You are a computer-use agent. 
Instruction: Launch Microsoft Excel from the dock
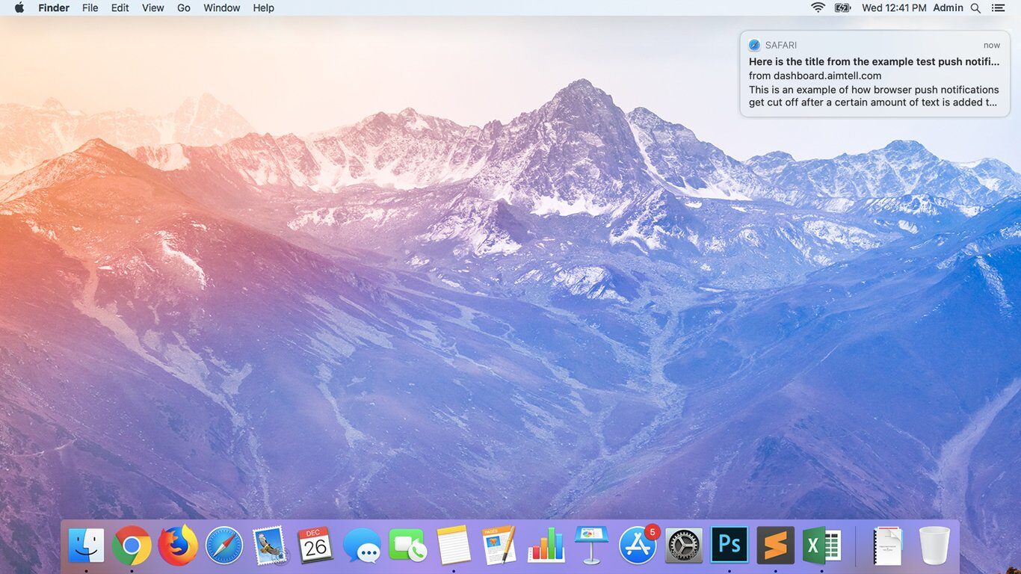click(x=821, y=546)
